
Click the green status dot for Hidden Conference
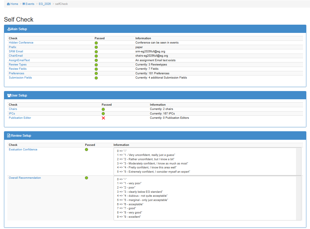[x=96, y=43]
